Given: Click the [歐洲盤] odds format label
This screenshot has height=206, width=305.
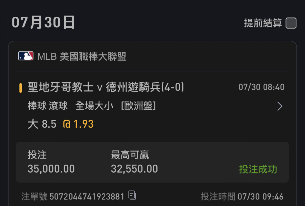Looking at the screenshot, I should pos(138,106).
